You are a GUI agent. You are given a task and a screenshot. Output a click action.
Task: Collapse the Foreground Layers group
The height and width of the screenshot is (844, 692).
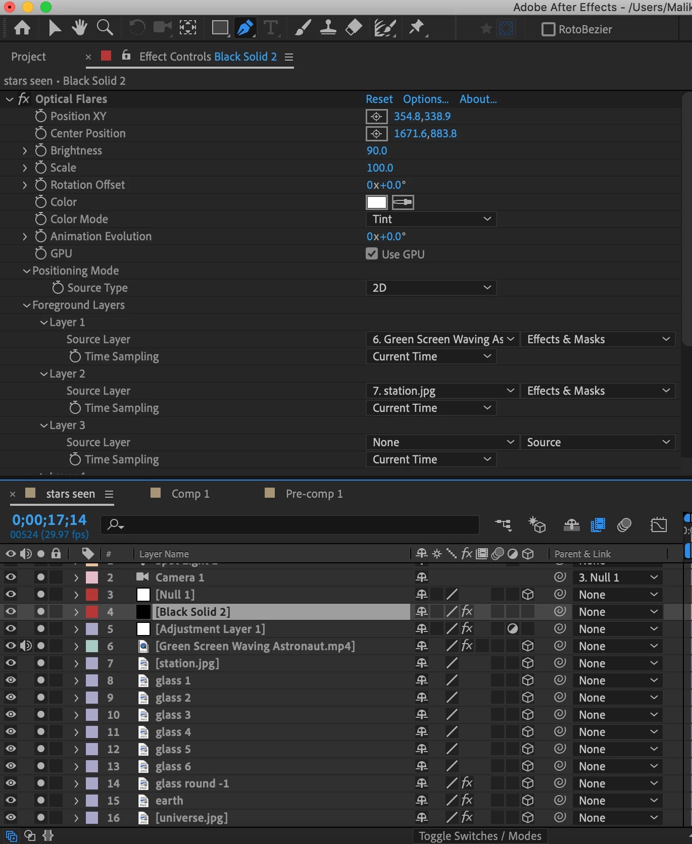27,305
